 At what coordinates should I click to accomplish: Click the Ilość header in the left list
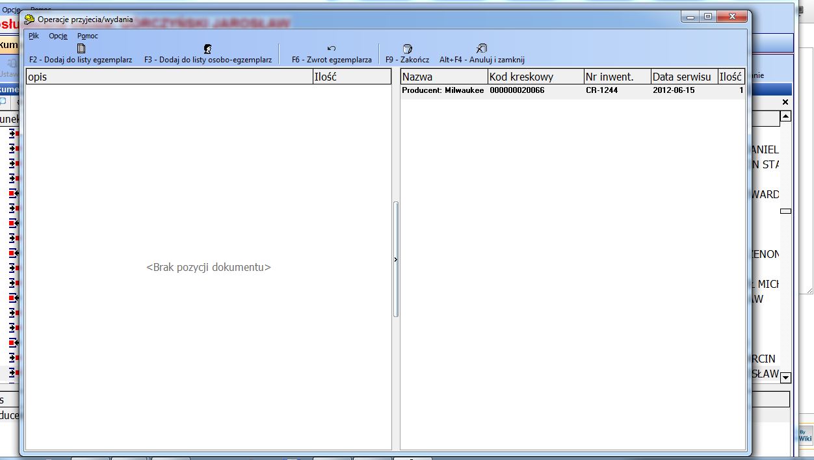pyautogui.click(x=352, y=77)
